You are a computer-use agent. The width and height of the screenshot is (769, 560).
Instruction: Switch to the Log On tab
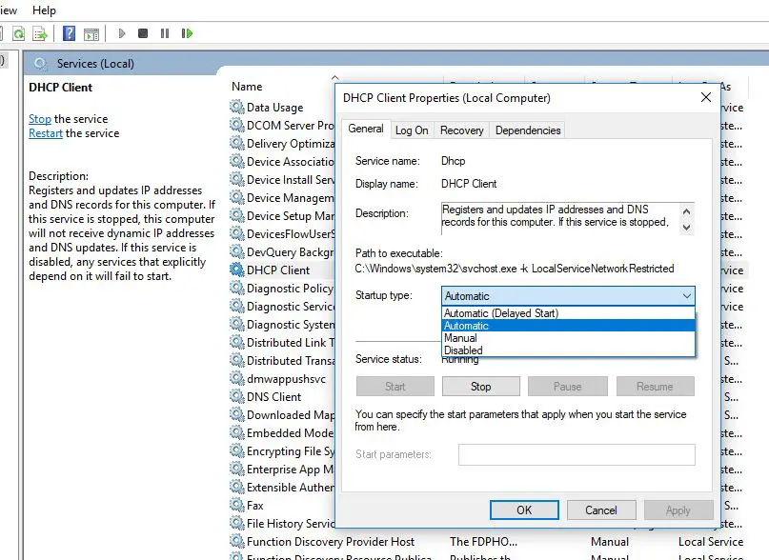(412, 130)
